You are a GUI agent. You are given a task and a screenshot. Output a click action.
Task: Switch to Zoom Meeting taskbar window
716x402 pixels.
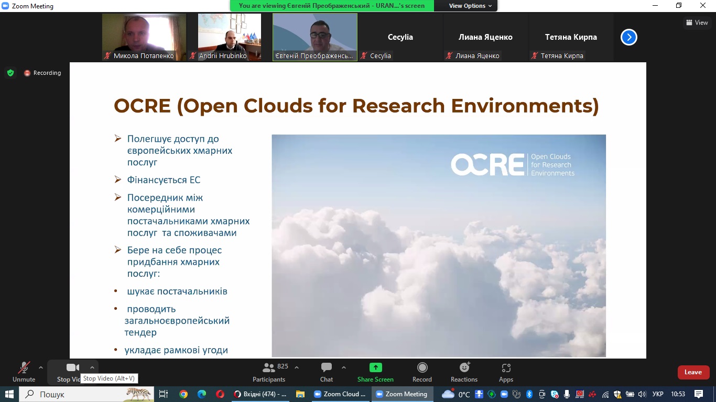point(403,394)
